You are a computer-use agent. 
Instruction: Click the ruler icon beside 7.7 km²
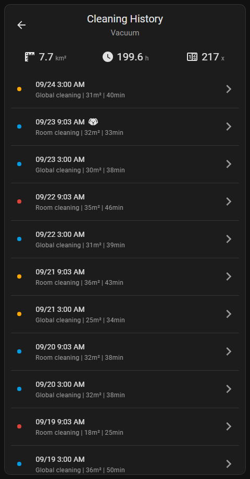coord(30,57)
